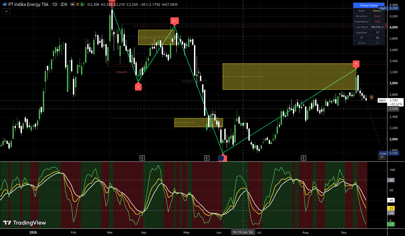Click the High 4,350 price label
The width and height of the screenshot is (405, 236).
click(388, 8)
